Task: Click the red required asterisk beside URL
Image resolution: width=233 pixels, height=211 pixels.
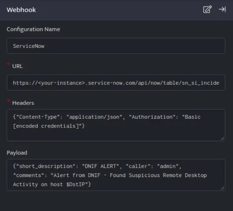Action: (8, 64)
